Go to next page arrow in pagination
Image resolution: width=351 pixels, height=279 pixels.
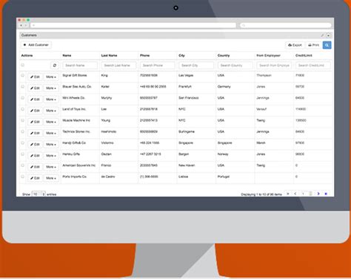tap(318, 194)
